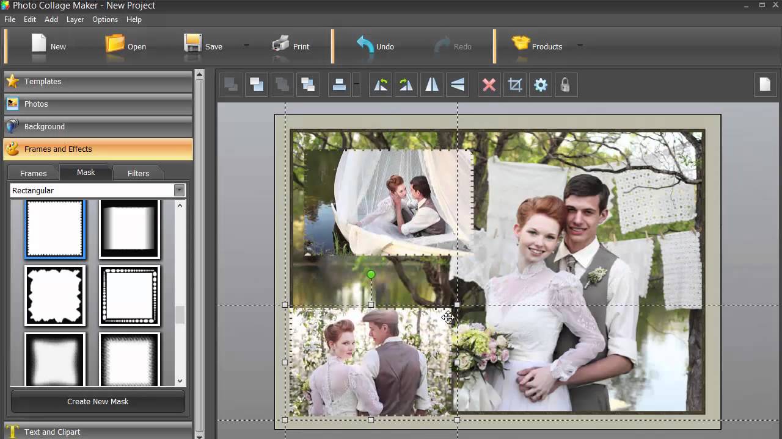Image resolution: width=782 pixels, height=439 pixels.
Task: Flip selected photo horizontally
Action: (432, 85)
